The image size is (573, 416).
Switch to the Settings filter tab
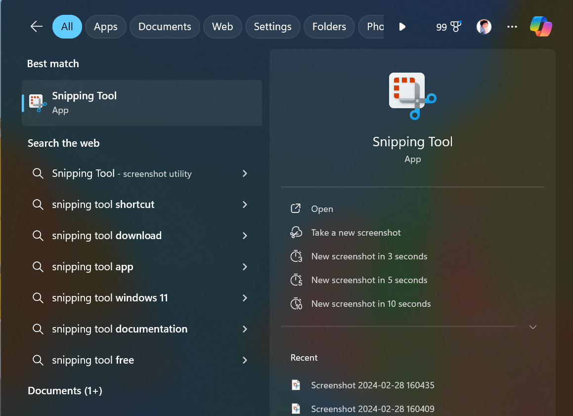272,27
